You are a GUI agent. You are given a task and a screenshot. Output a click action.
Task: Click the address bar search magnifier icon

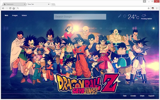click(x=18, y=8)
